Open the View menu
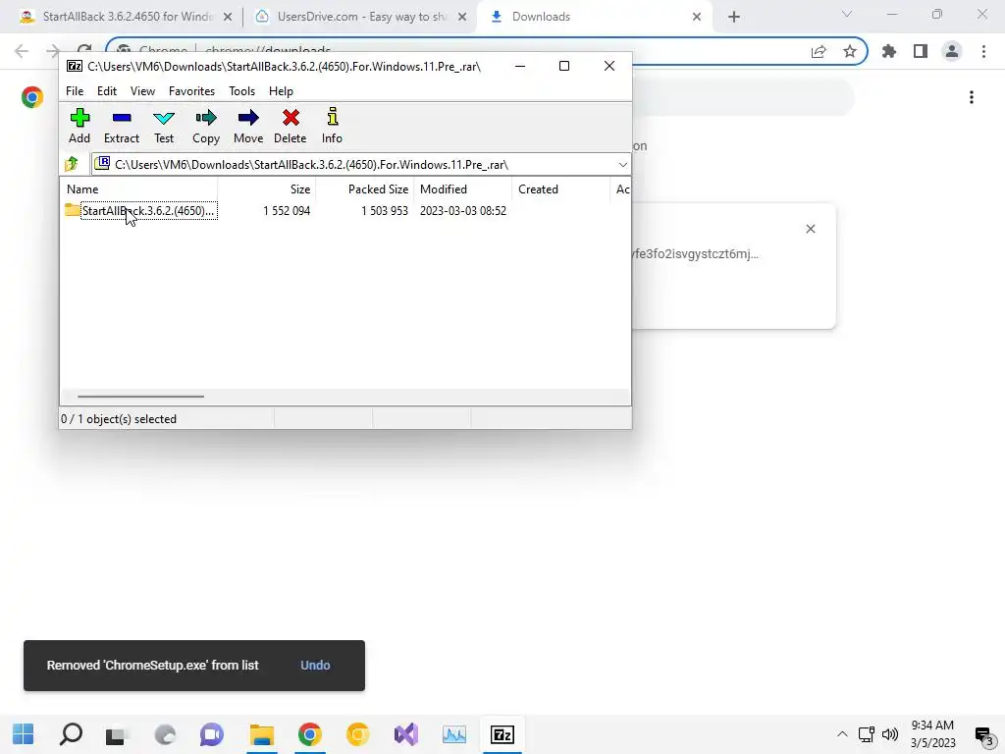The image size is (1005, 754). [x=142, y=91]
